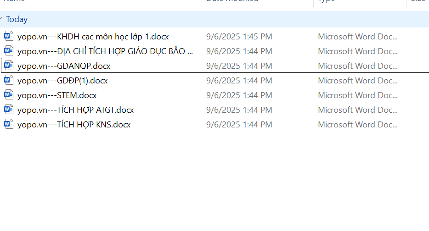429x231 pixels.
Task: Click the Word icon beside ĐỊA CHỈ TÍCH HỢP file
Action: pos(9,51)
